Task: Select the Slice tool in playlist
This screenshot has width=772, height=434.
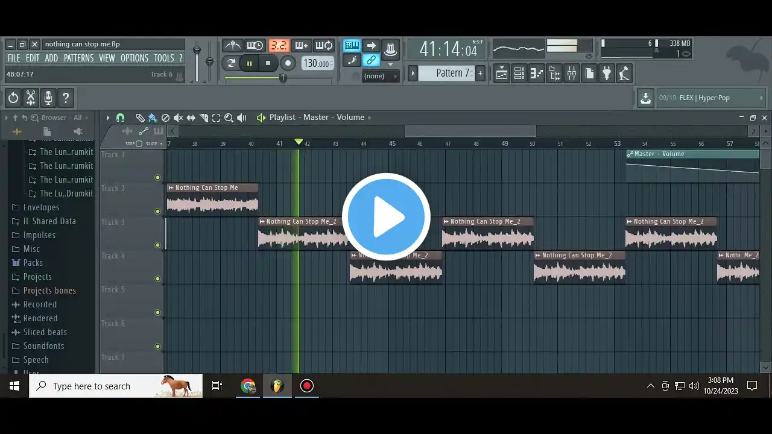Action: point(204,118)
